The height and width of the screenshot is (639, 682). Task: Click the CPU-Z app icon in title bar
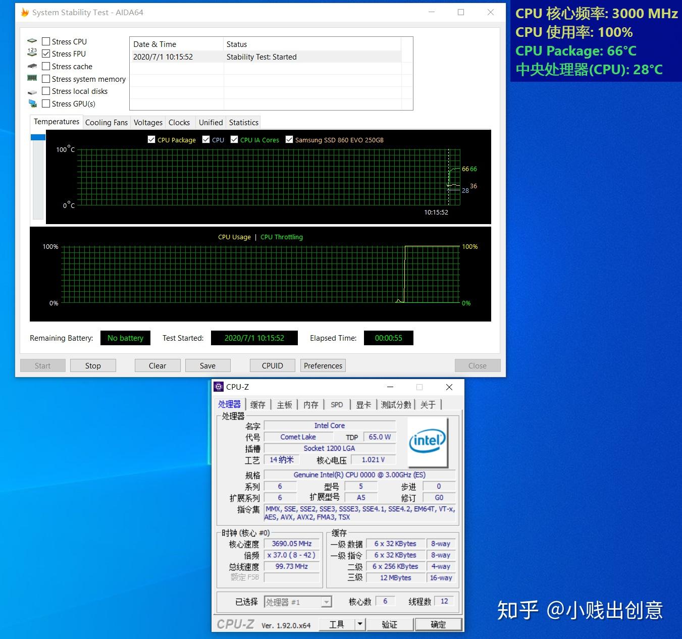coord(219,387)
